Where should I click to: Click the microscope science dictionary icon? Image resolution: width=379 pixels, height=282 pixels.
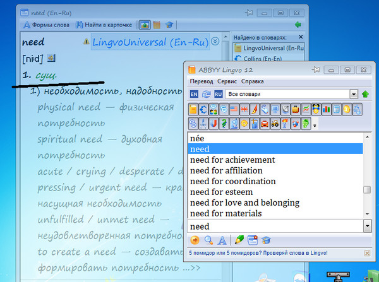[x=234, y=124]
